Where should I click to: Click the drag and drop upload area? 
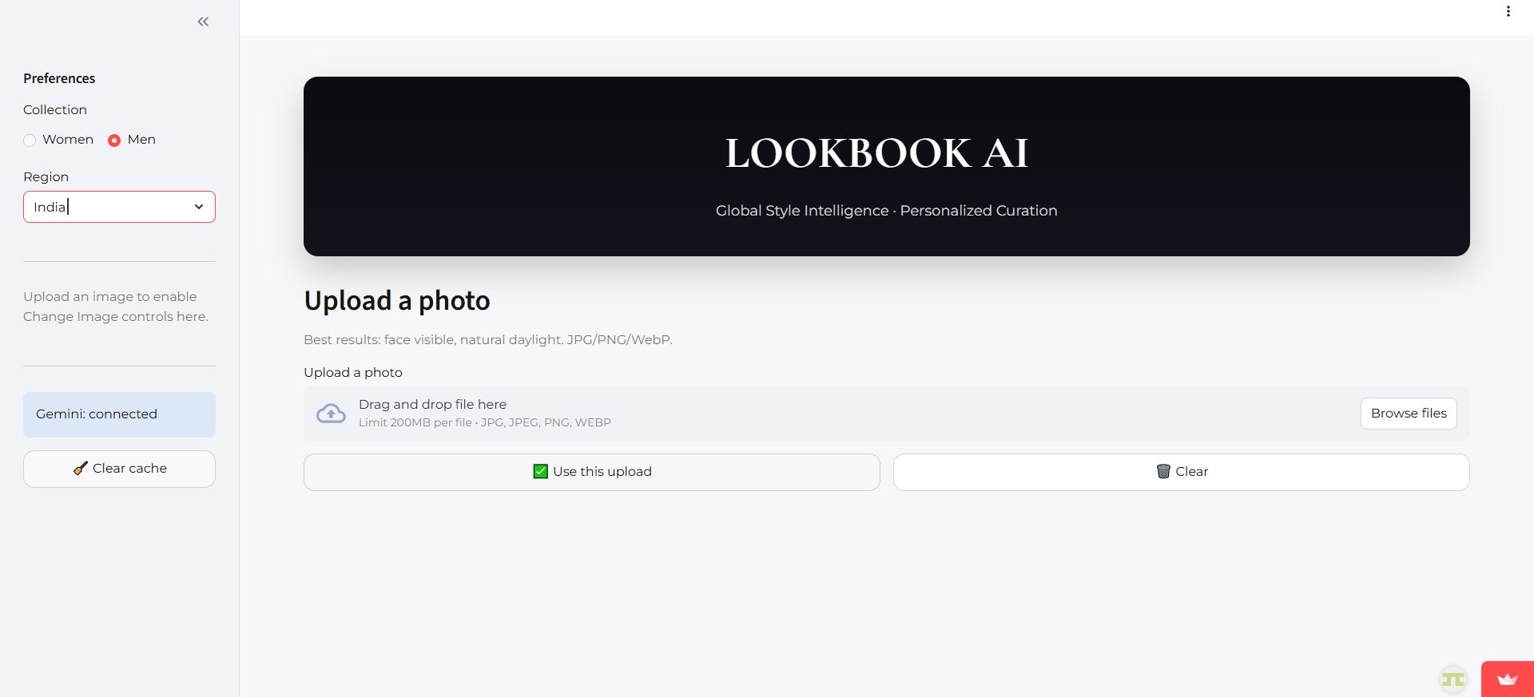tap(886, 414)
